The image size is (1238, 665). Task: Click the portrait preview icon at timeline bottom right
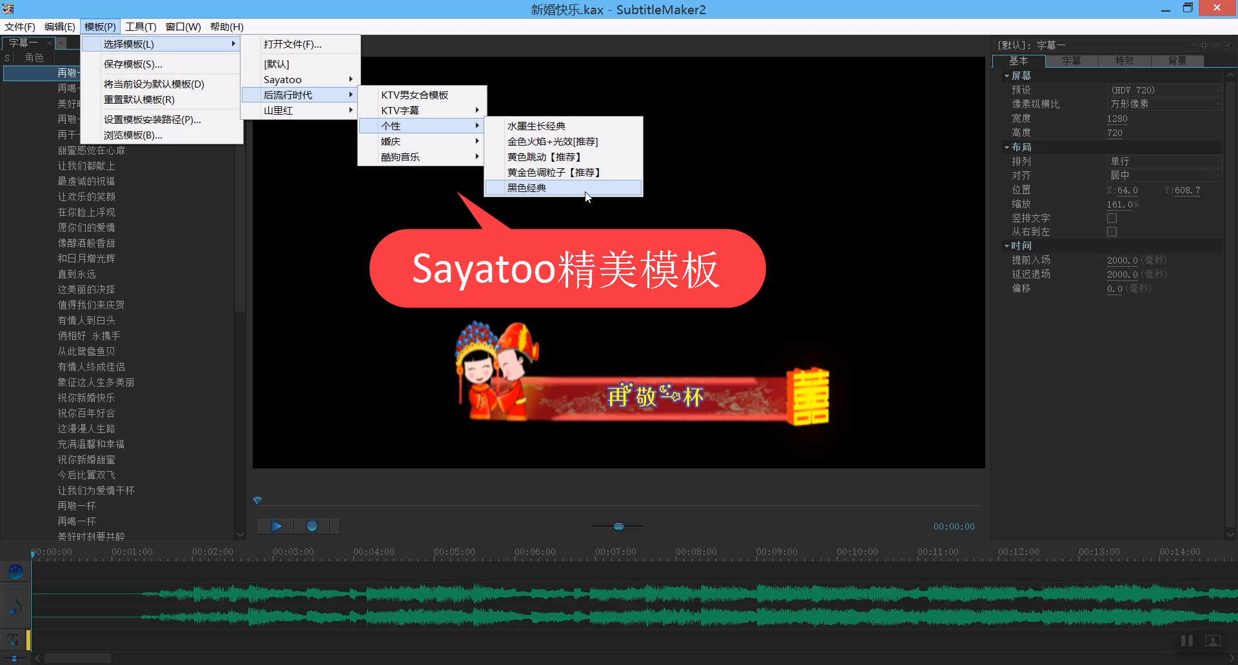[x=1213, y=641]
